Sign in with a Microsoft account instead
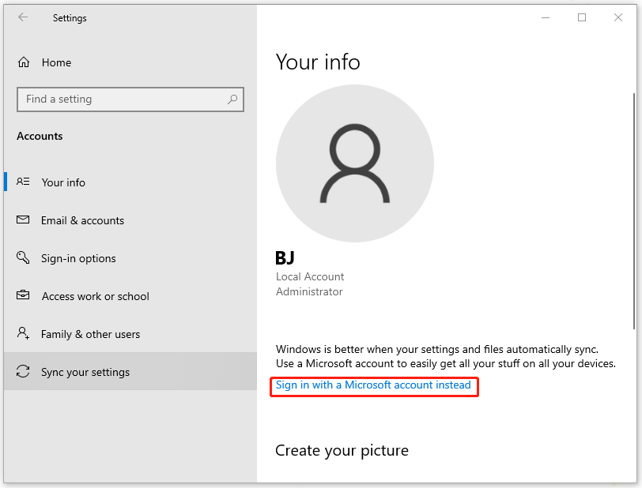 click(373, 385)
